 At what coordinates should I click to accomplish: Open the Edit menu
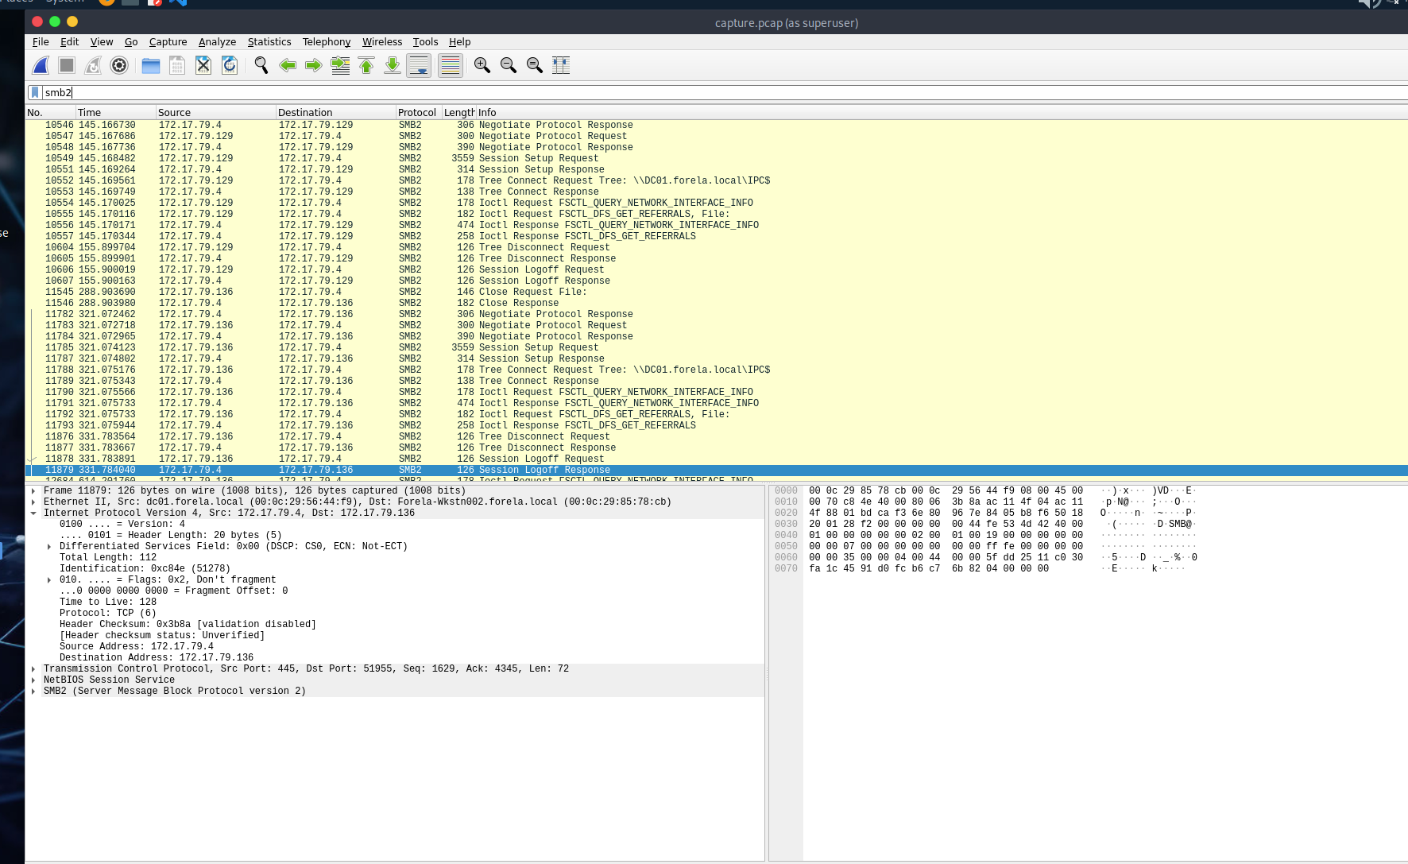click(x=70, y=42)
